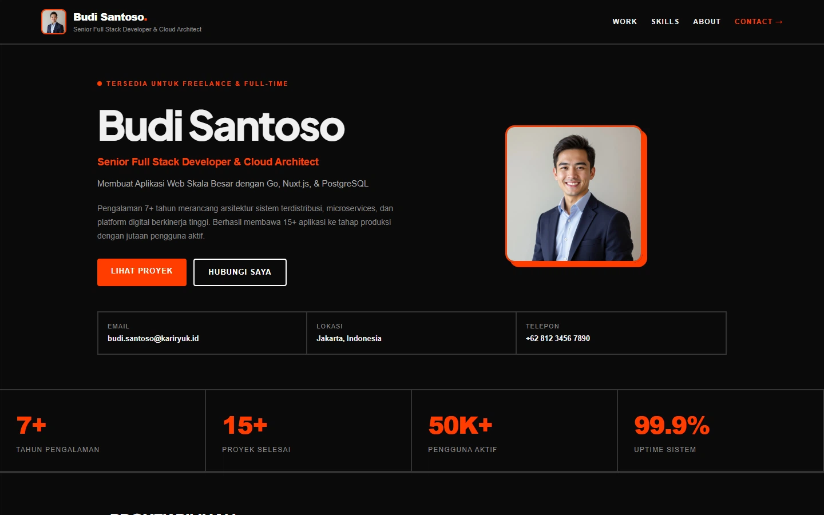Open the About navigation link
This screenshot has height=515, width=824.
(707, 22)
